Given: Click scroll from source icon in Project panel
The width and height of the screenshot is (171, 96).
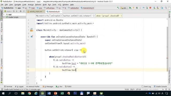Looking at the screenshot, I should pos(14,11).
